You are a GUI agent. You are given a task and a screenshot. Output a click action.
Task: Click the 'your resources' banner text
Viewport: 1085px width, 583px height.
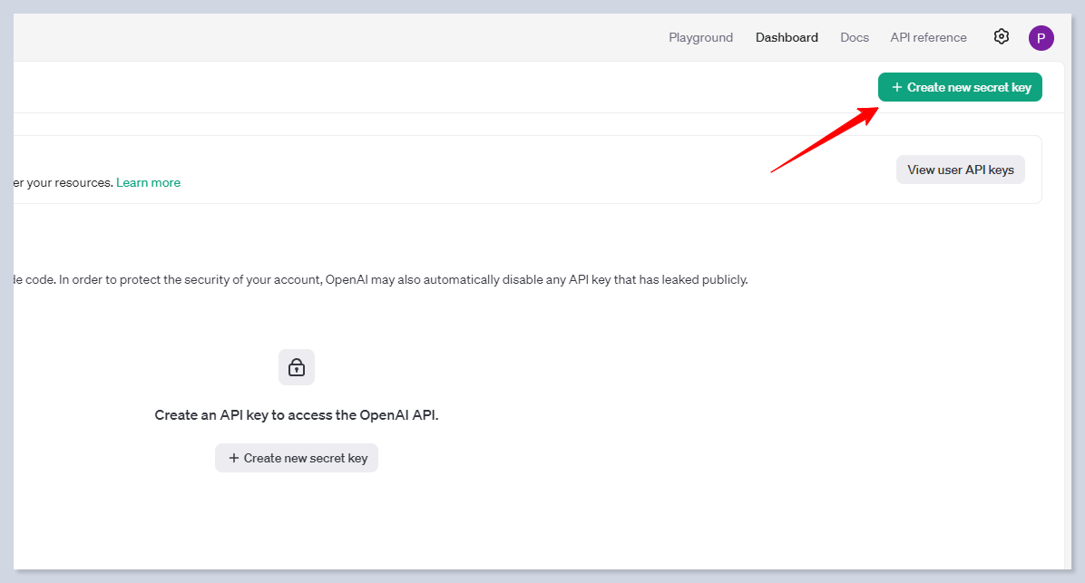(x=59, y=183)
